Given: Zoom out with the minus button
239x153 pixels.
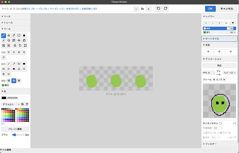Looking at the screenshot, I should pos(136,9).
